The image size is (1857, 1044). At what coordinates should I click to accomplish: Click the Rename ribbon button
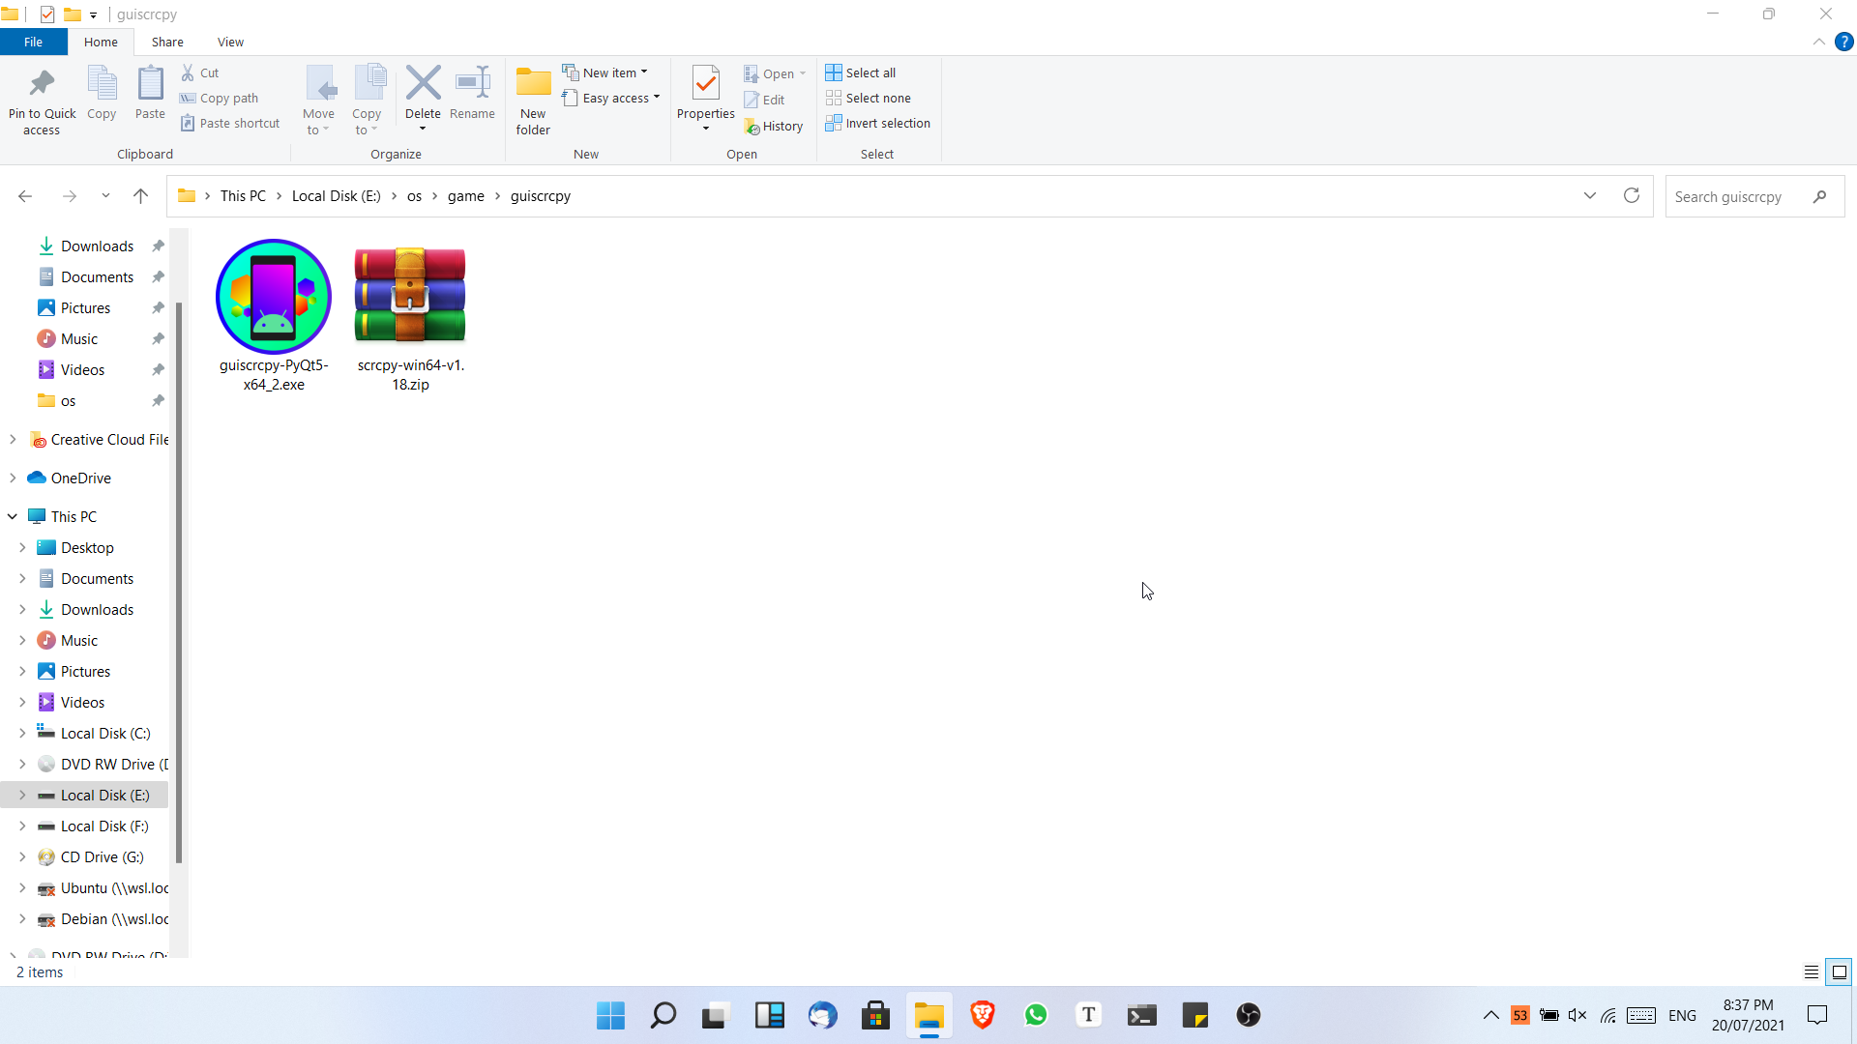pyautogui.click(x=472, y=94)
